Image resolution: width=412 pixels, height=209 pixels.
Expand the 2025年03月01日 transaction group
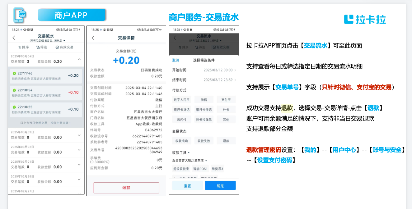[x=79, y=164]
